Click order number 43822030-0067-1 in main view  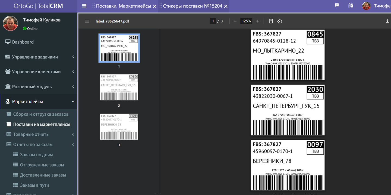click(x=273, y=96)
